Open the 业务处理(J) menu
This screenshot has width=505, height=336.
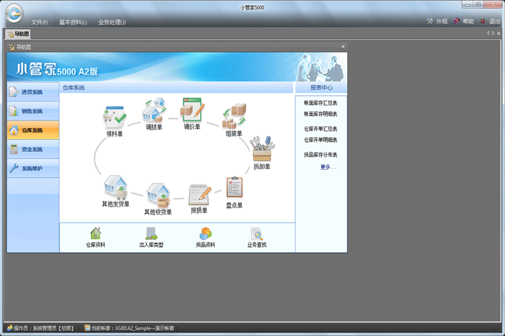[x=112, y=22]
